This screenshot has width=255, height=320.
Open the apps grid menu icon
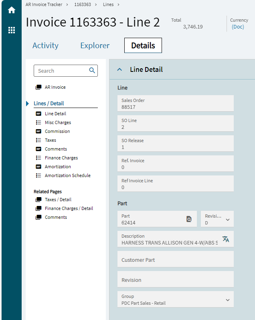point(12,30)
